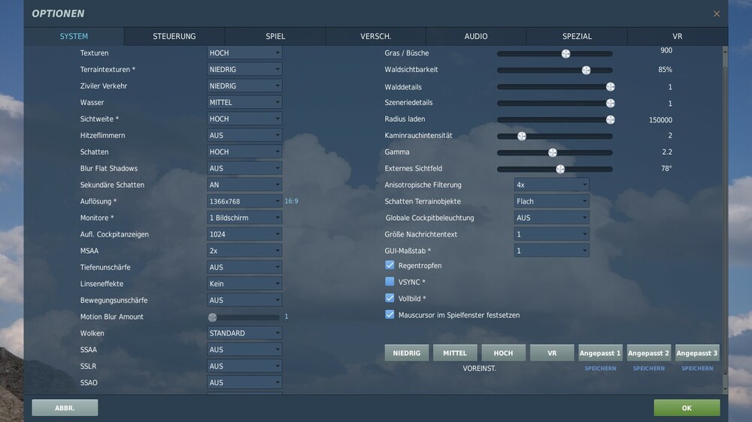Click the Radius laden slider handle
The image size is (752, 422).
610,119
